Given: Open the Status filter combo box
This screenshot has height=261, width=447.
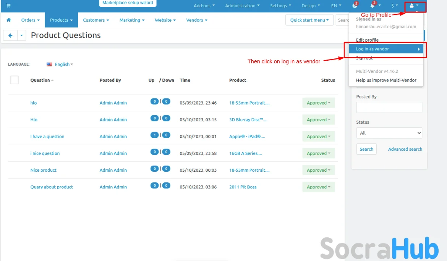Looking at the screenshot, I should click(x=389, y=133).
